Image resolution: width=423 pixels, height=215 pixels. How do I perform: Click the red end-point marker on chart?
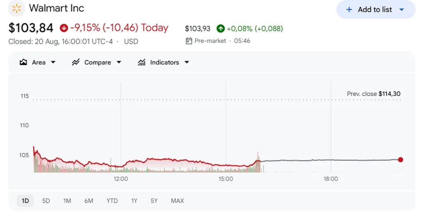pos(400,160)
